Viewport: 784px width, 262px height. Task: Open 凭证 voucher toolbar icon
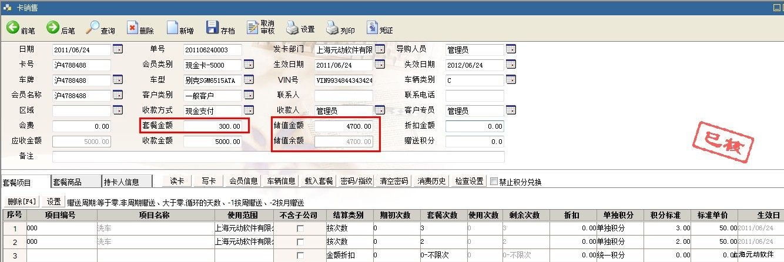373,28
